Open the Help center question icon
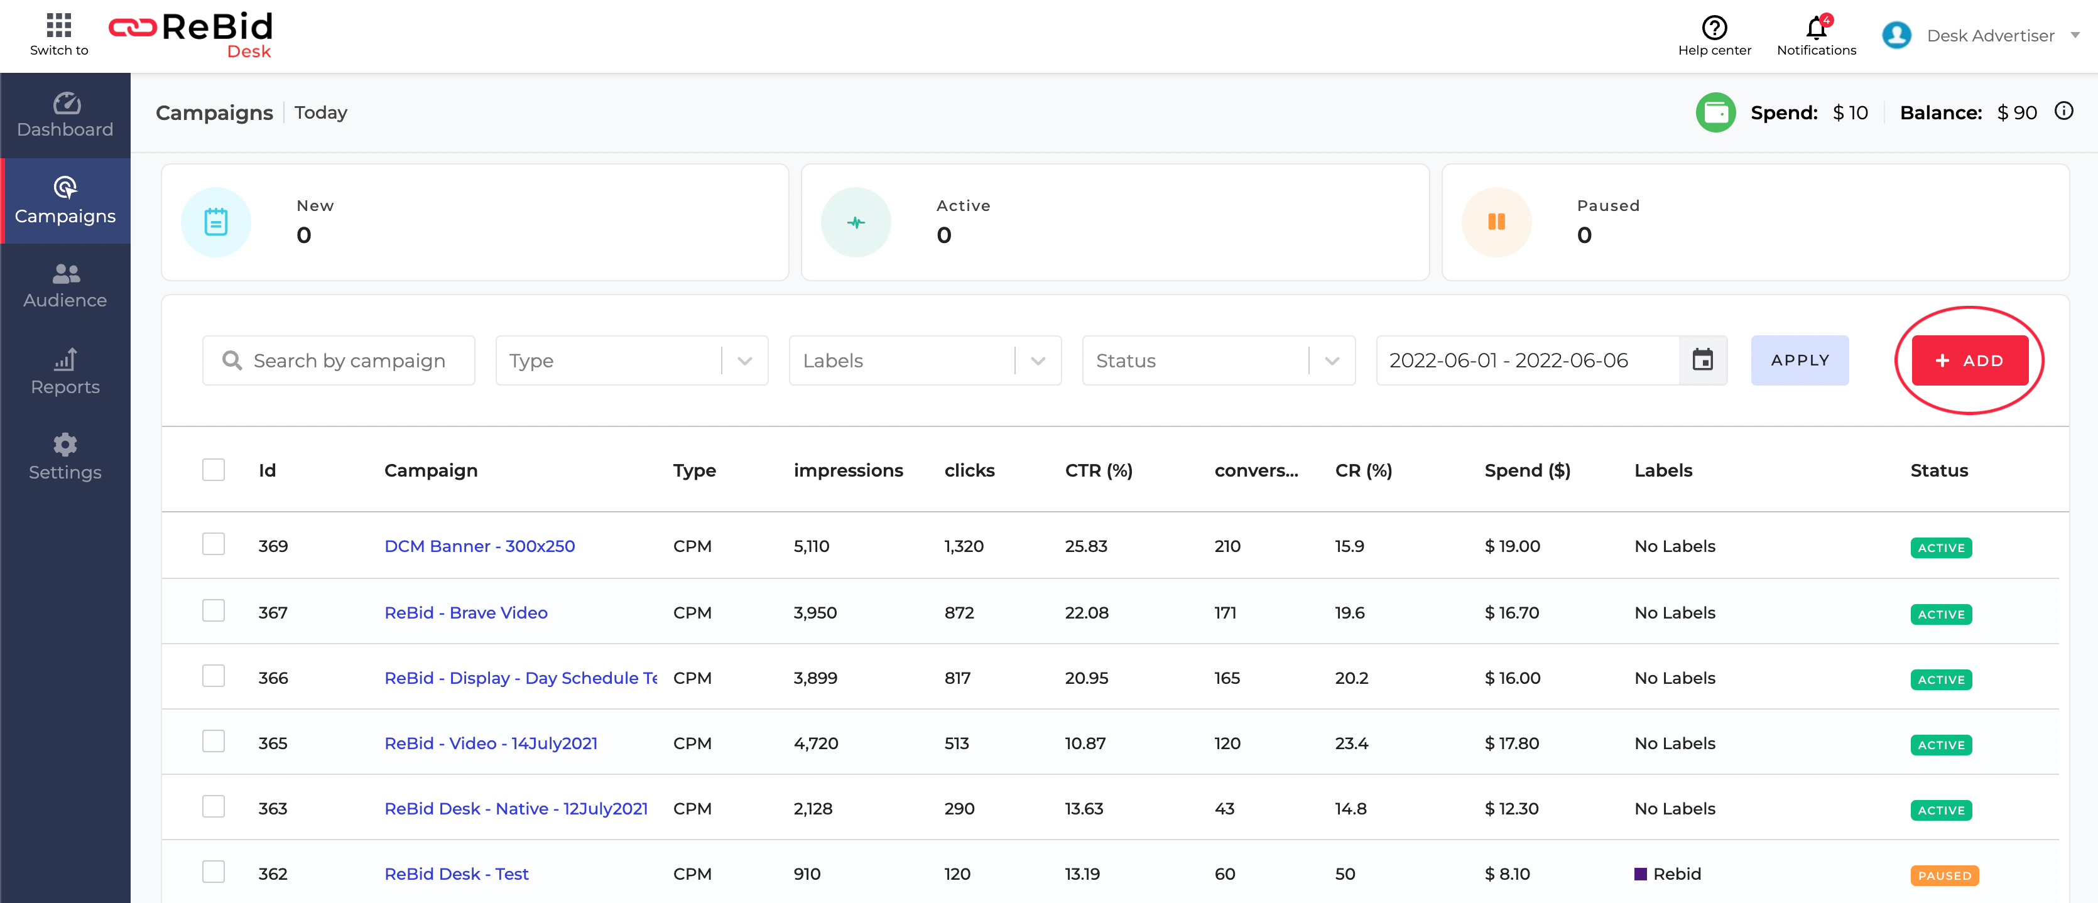2098x903 pixels. coord(1714,27)
